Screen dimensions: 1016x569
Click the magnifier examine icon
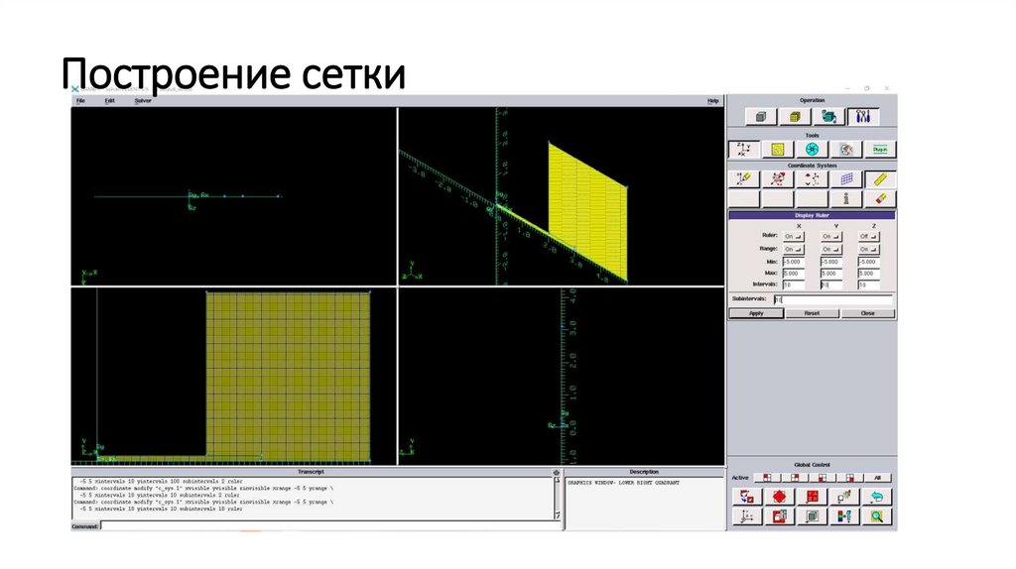coord(877,515)
